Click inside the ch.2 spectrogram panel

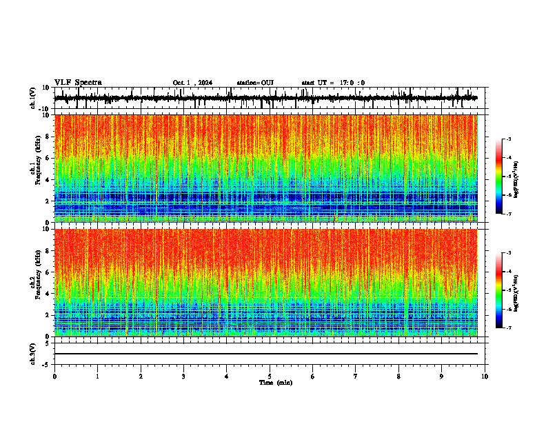pos(265,283)
